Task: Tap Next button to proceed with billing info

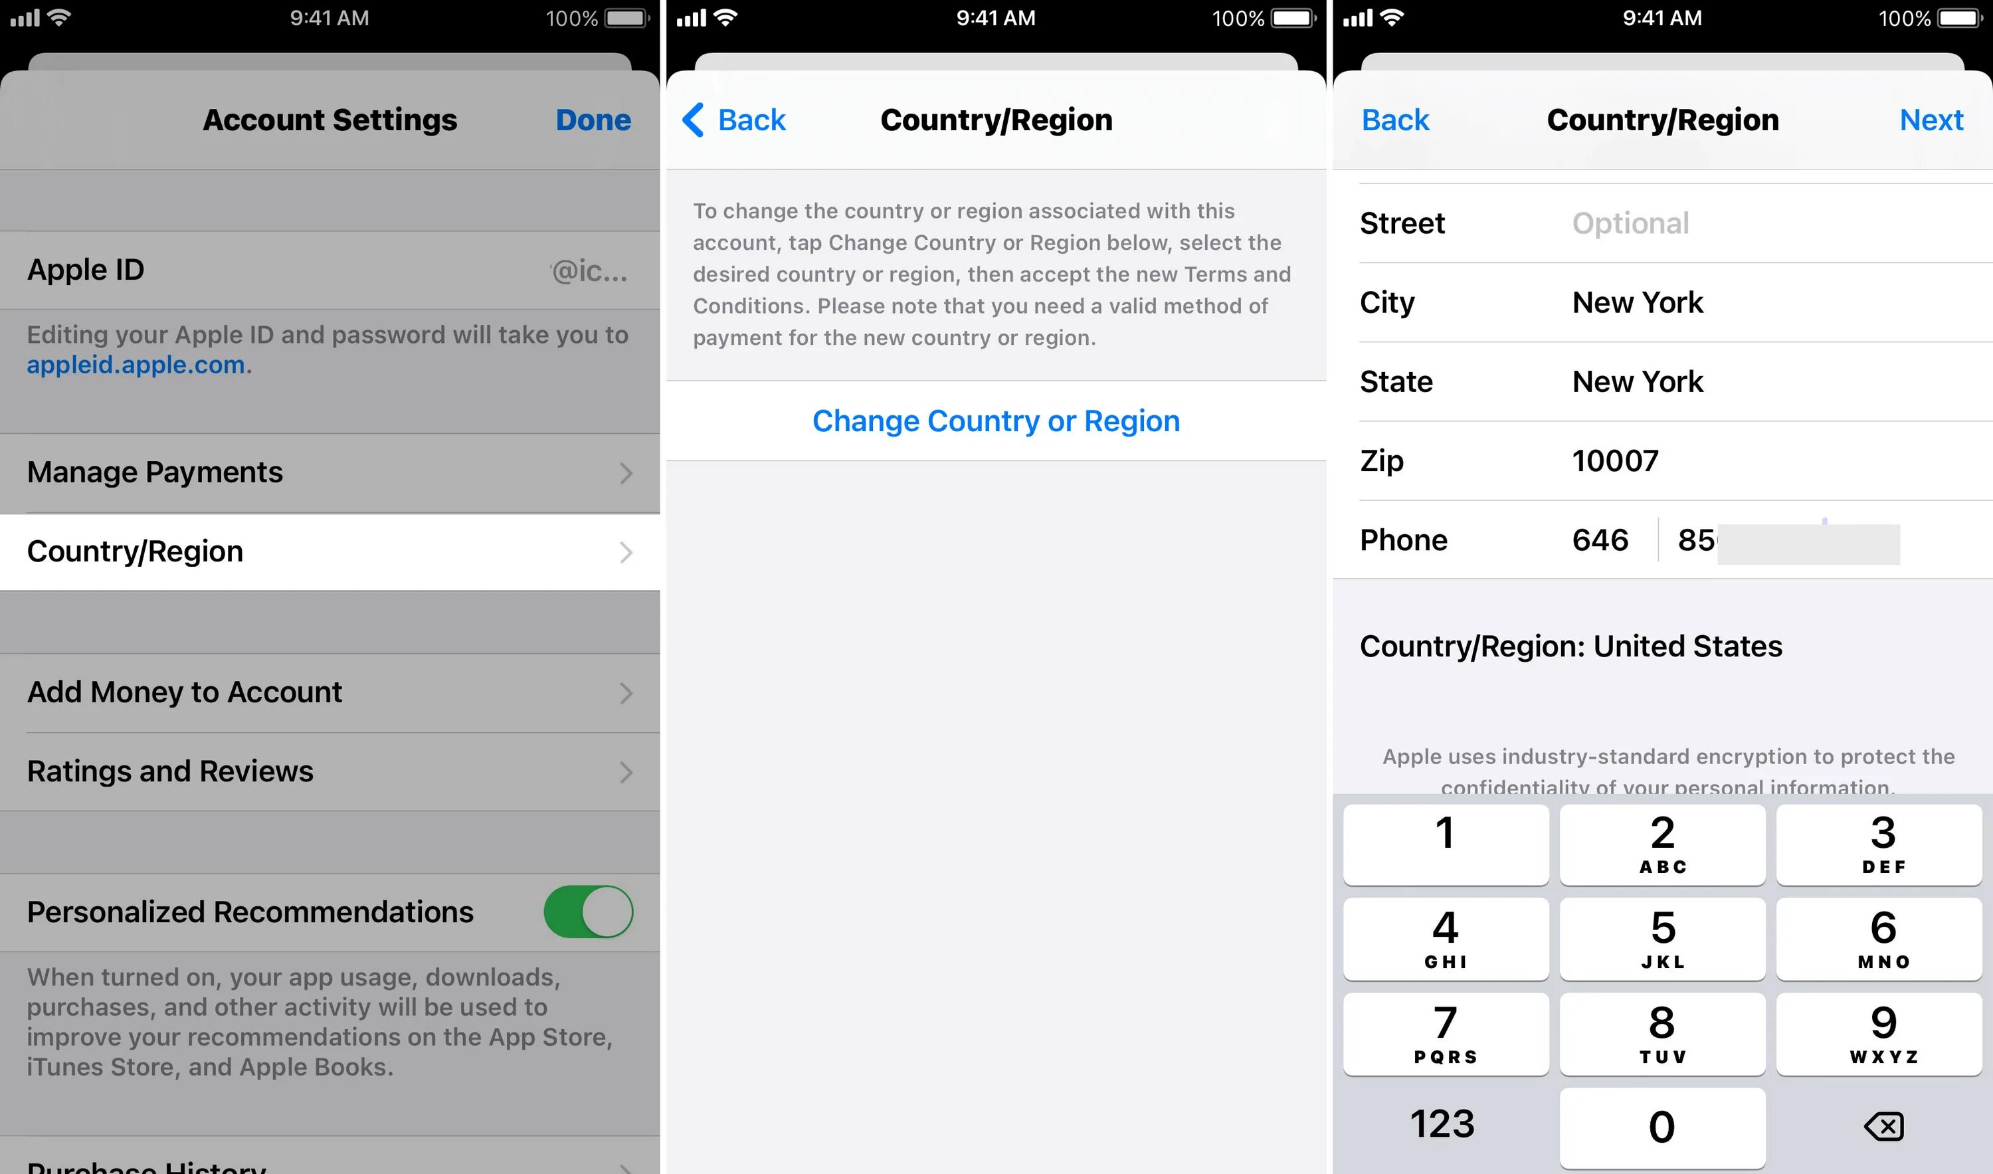Action: (1933, 119)
